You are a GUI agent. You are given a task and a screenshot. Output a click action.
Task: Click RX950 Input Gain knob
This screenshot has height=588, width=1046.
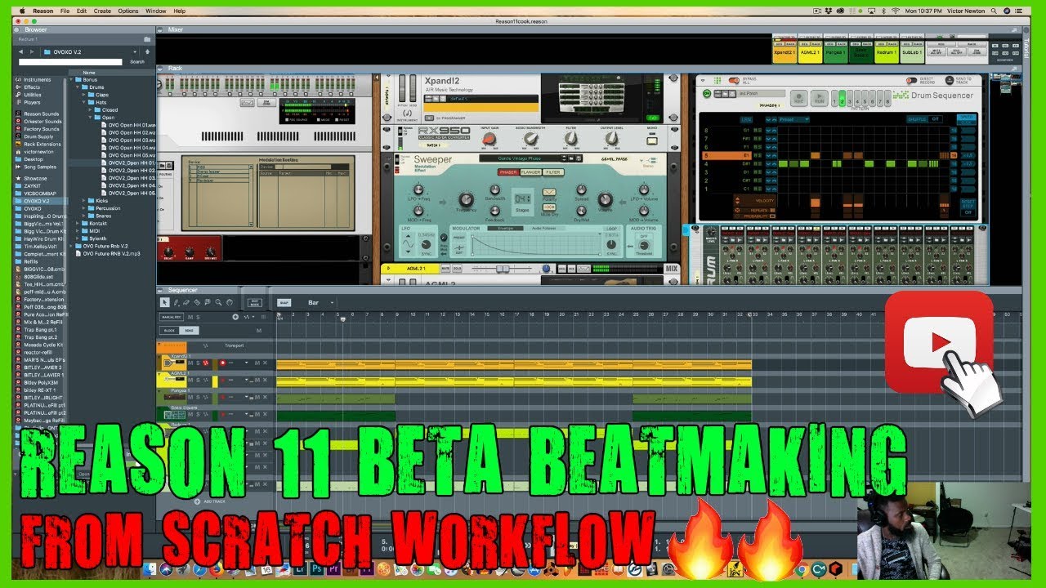click(x=489, y=140)
